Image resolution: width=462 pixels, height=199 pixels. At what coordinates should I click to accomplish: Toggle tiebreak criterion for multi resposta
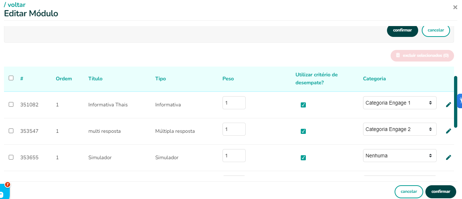pyautogui.click(x=303, y=131)
